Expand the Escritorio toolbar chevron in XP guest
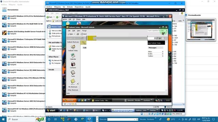Image resolution: width=218 pixels, height=122 pixels. click(151, 100)
